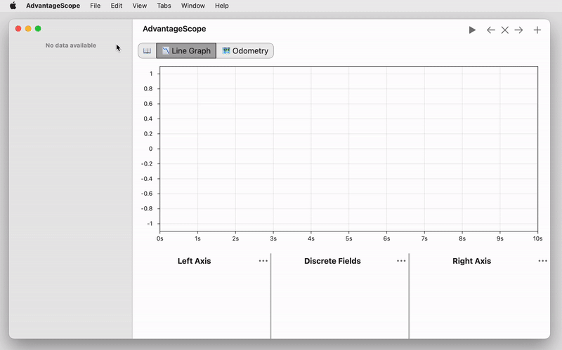Open Left Axis options menu
Viewport: 562px width, 350px height.
263,261
